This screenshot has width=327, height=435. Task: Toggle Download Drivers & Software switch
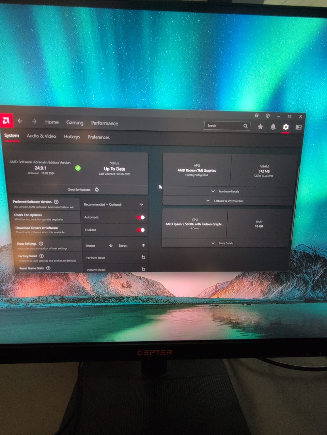pos(141,230)
